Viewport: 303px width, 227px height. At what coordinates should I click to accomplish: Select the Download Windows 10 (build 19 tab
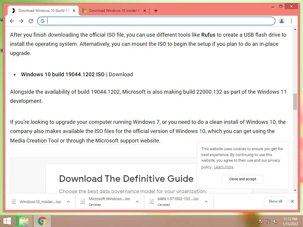(43, 11)
